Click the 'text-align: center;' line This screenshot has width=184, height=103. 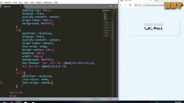click(37, 83)
